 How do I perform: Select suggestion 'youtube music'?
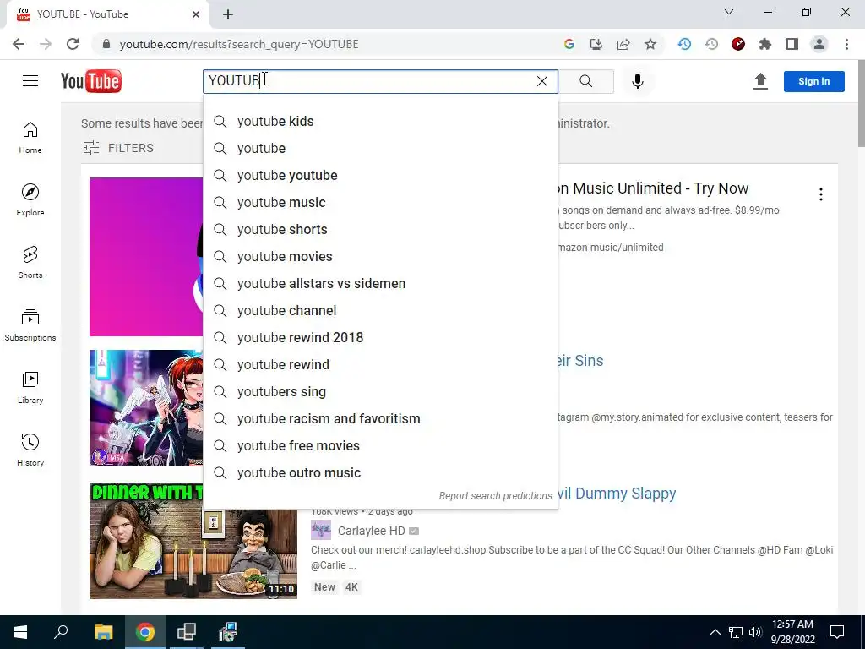[380, 203]
